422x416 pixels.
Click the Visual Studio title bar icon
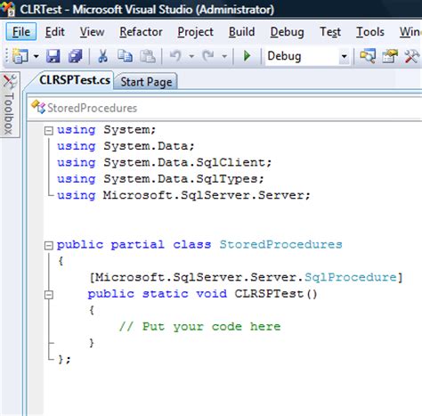7,8
